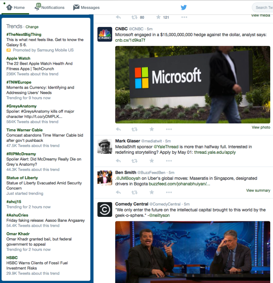Viewport: 273px width, 283px height.
Task: Expand View summary on Ben Smith's tweet
Action: coord(258,190)
